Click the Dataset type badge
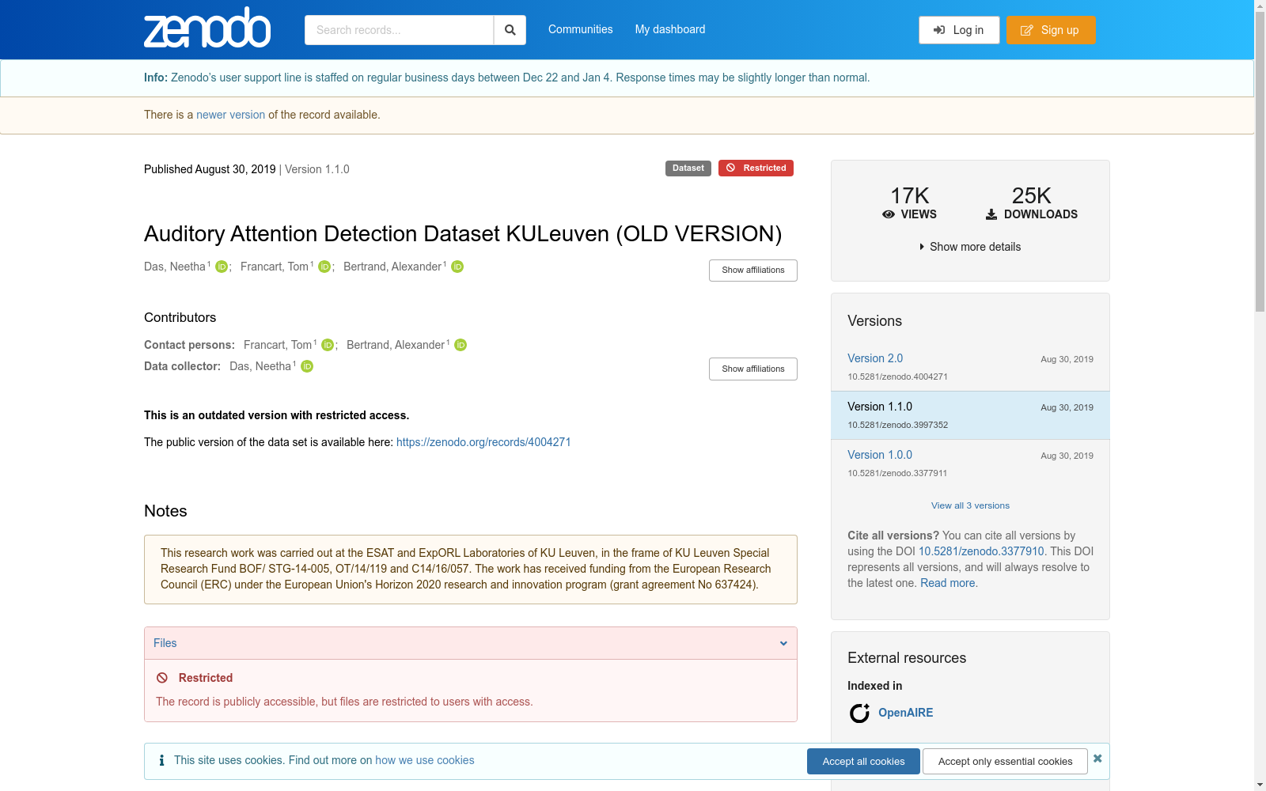This screenshot has width=1266, height=791. pyautogui.click(x=688, y=168)
